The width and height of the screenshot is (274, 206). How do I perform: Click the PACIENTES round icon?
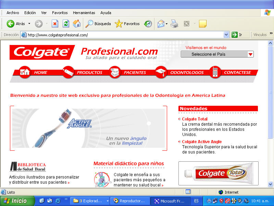point(115,72)
